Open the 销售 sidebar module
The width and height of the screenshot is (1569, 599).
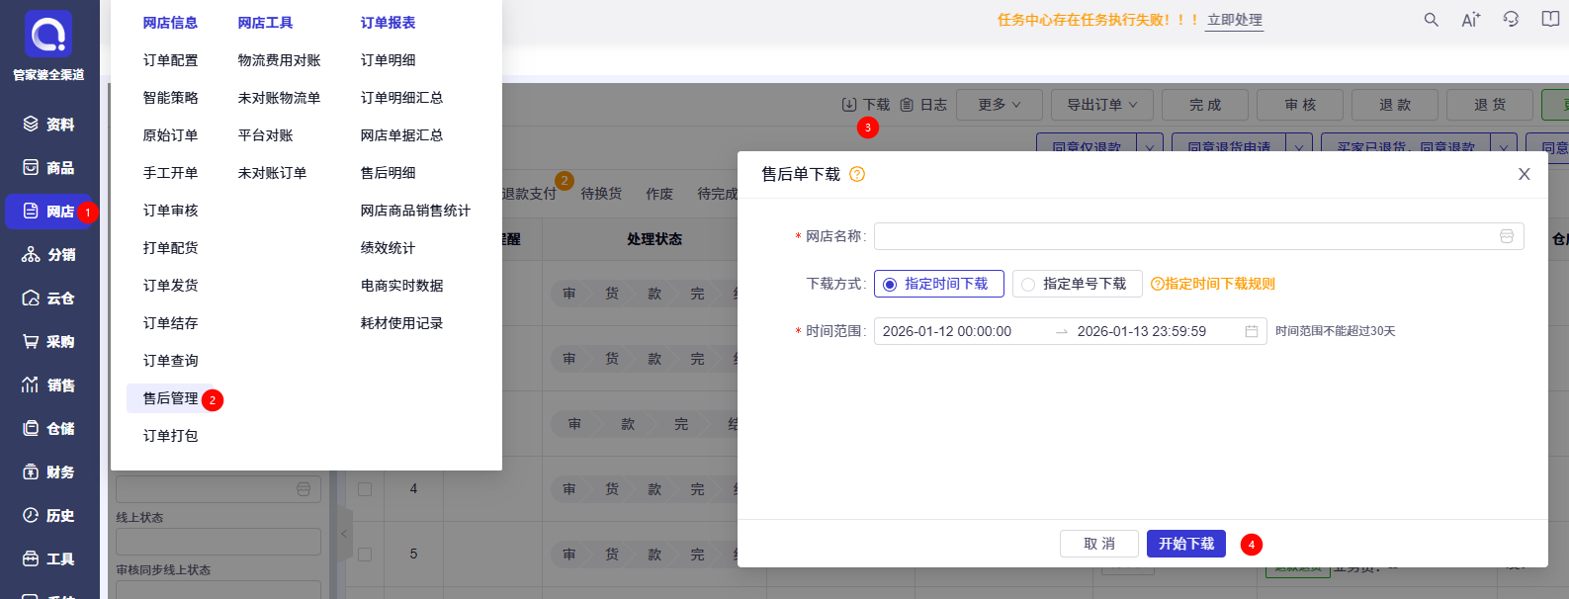pos(48,385)
